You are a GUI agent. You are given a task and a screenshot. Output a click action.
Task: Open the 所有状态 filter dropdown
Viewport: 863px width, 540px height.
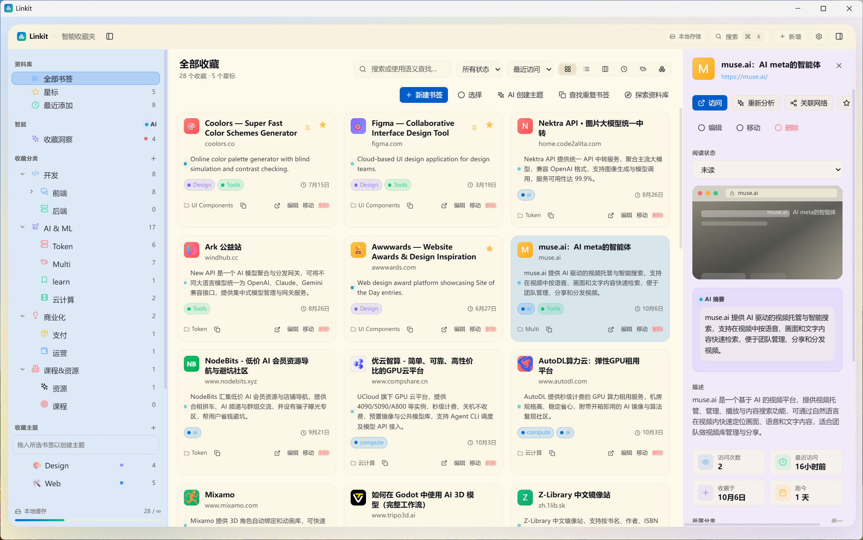[479, 69]
